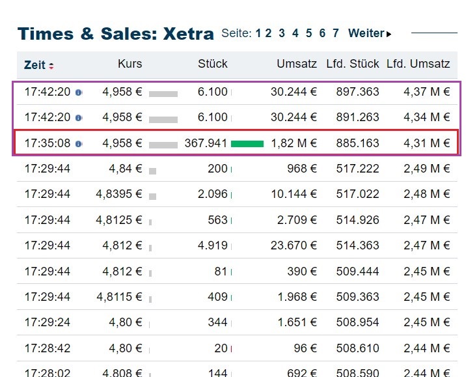Screen dimensions: 466x377
Task: Click info icon in row with 897.363 Lfd. Stück
Action: click(x=79, y=92)
